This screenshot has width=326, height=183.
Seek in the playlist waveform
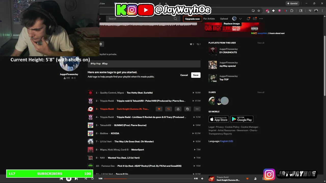148,24
